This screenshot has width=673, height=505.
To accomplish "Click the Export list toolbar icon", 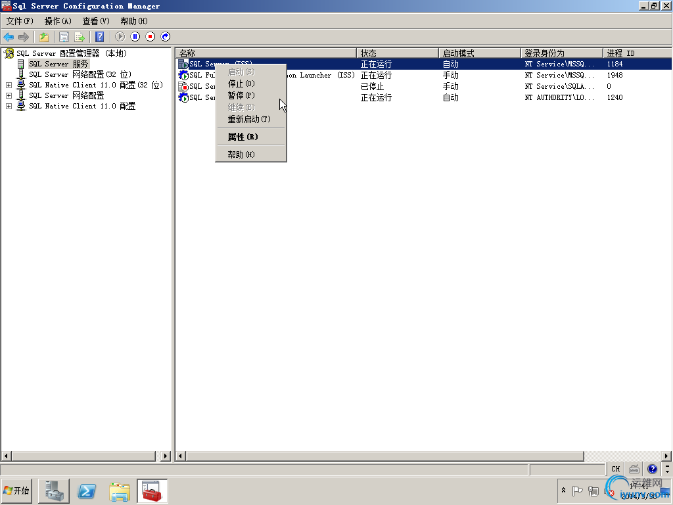I will (80, 37).
